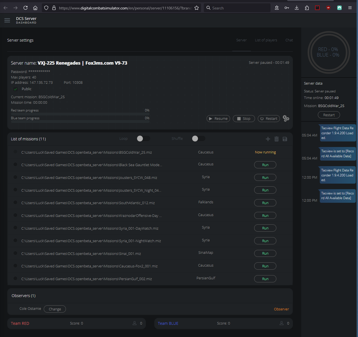Run the KraznodarOffensive-Day mission

(x=265, y=216)
